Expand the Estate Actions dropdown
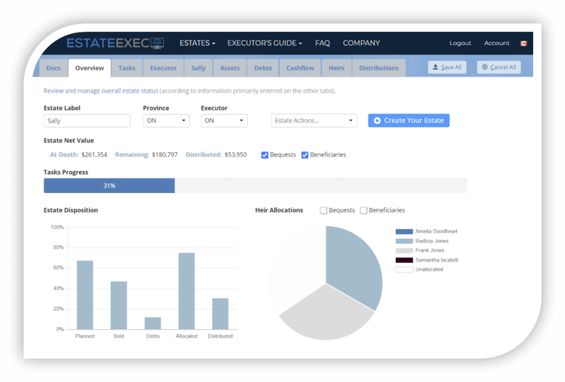Screen dimensions: 565x382 tap(314, 121)
